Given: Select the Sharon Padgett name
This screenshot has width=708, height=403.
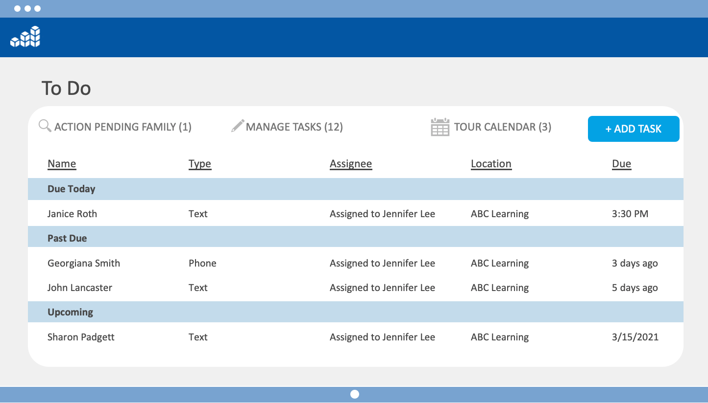Looking at the screenshot, I should click(81, 337).
